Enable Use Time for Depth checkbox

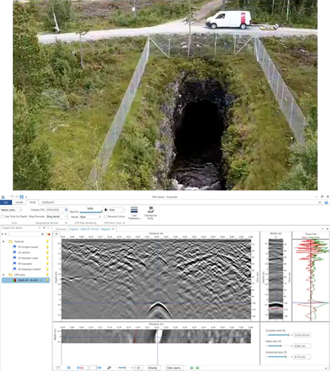(3, 216)
